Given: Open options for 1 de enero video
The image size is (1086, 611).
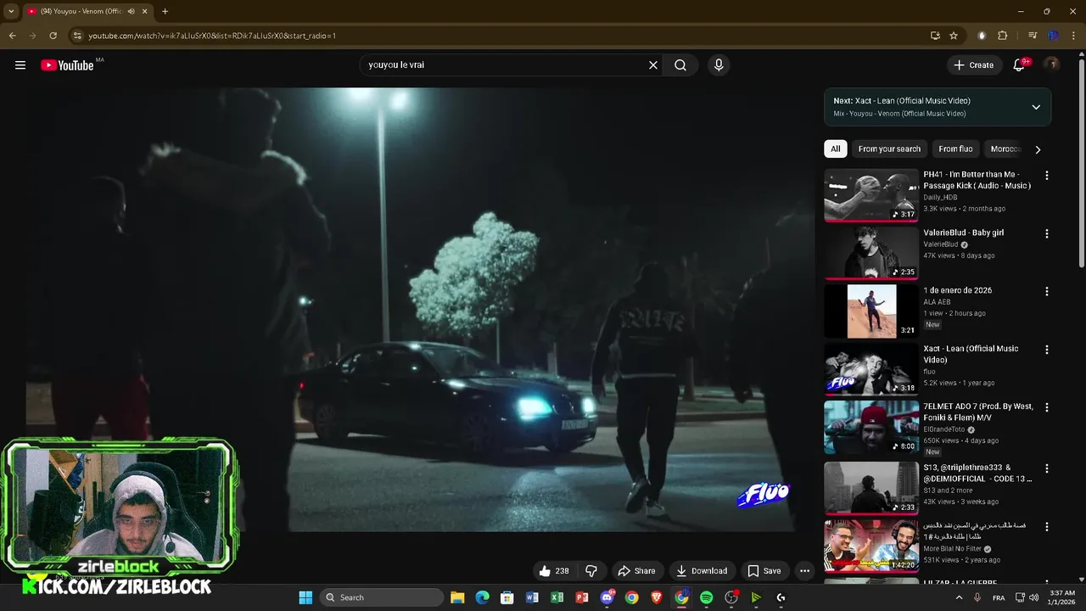Looking at the screenshot, I should 1046,291.
